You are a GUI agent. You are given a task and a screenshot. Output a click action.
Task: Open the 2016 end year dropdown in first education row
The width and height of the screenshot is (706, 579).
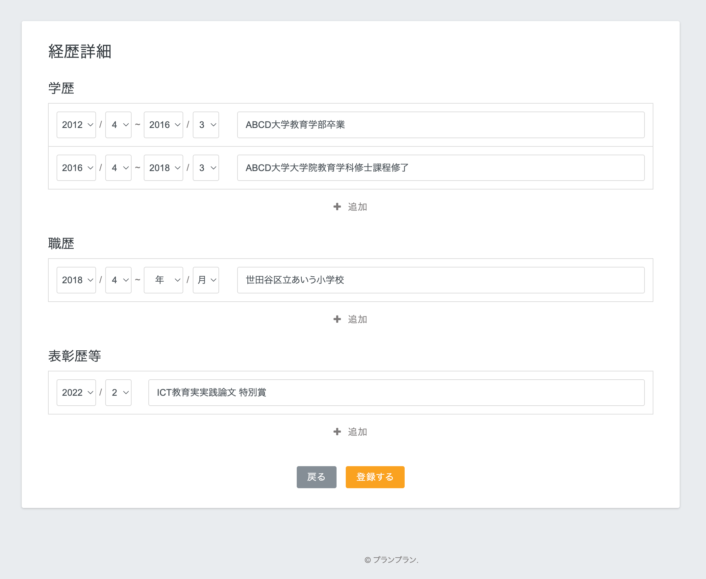click(x=164, y=125)
